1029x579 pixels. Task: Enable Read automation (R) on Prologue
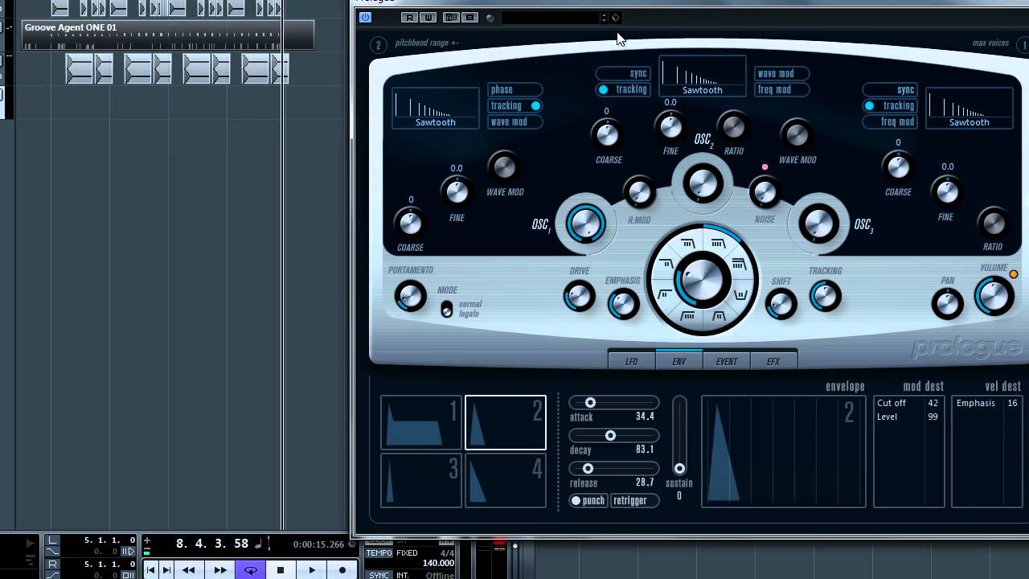[410, 17]
